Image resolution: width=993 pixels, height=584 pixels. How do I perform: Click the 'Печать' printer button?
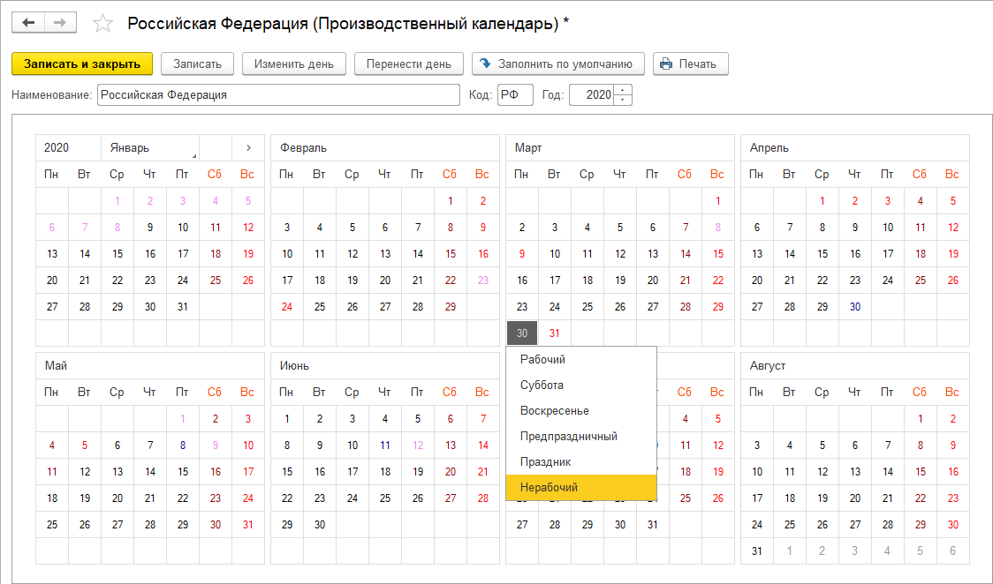pyautogui.click(x=690, y=64)
